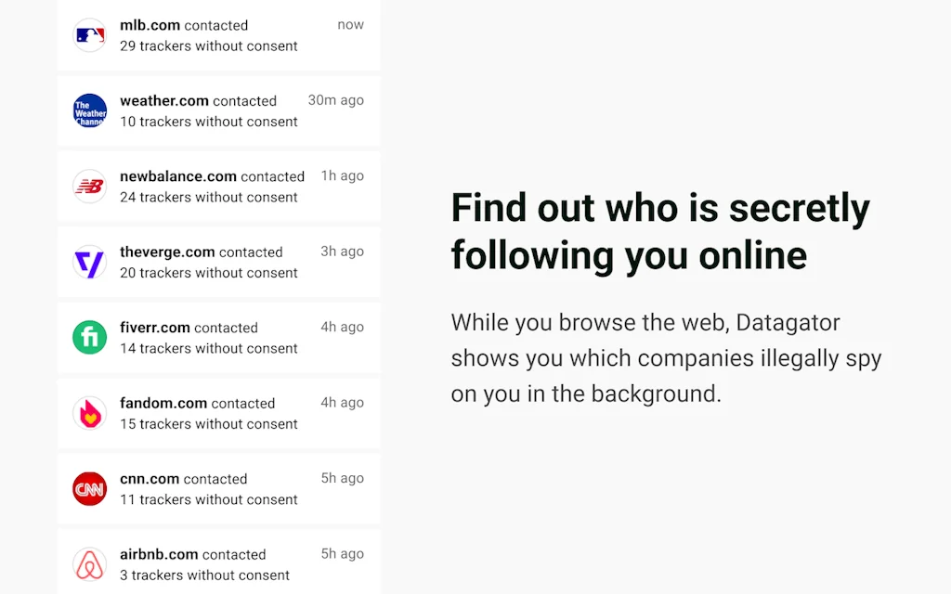This screenshot has height=594, width=951.
Task: Select the fiverr.com notification card
Action: (218, 337)
